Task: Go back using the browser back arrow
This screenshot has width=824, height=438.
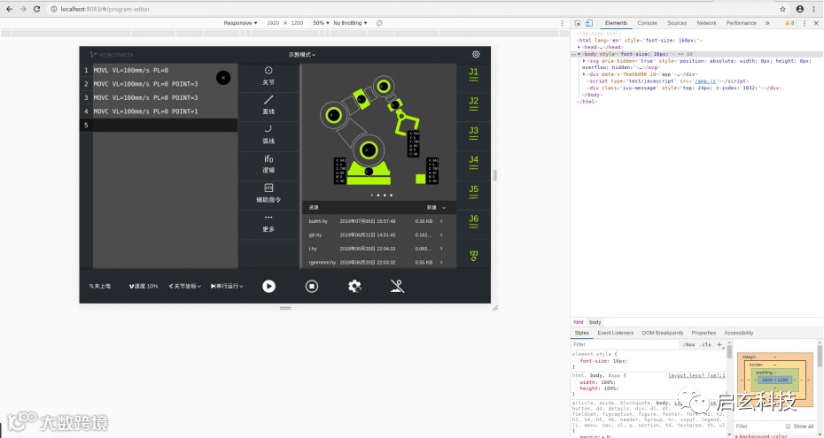Action: [x=9, y=9]
